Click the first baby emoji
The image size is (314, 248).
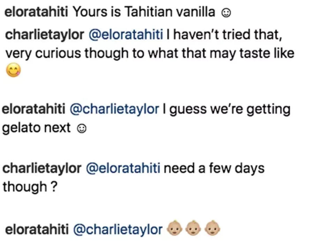coord(174,228)
